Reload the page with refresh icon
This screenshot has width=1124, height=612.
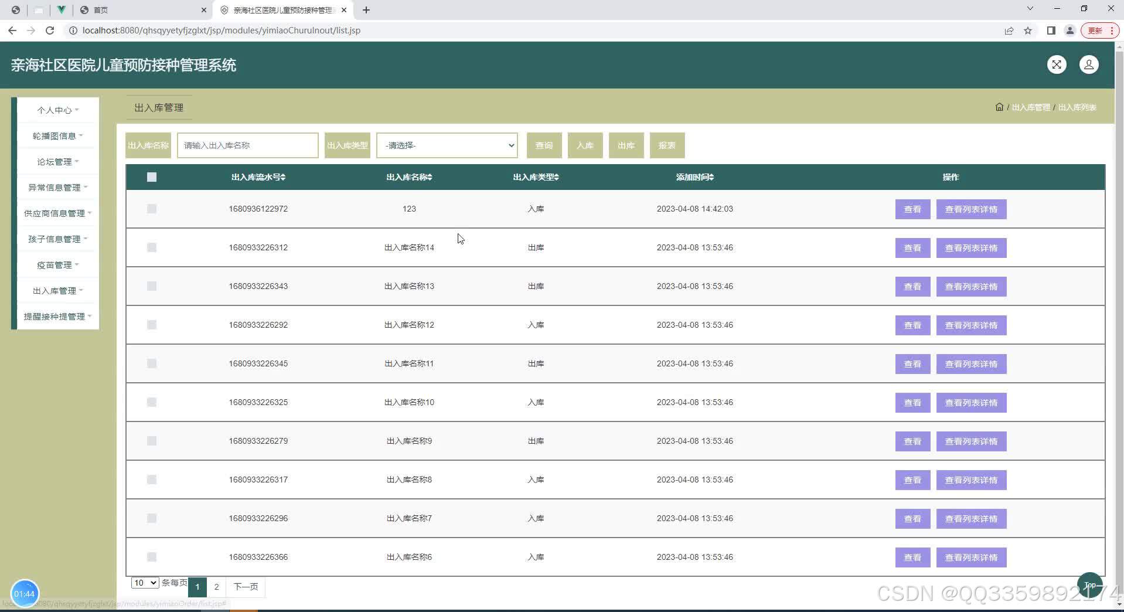(50, 30)
